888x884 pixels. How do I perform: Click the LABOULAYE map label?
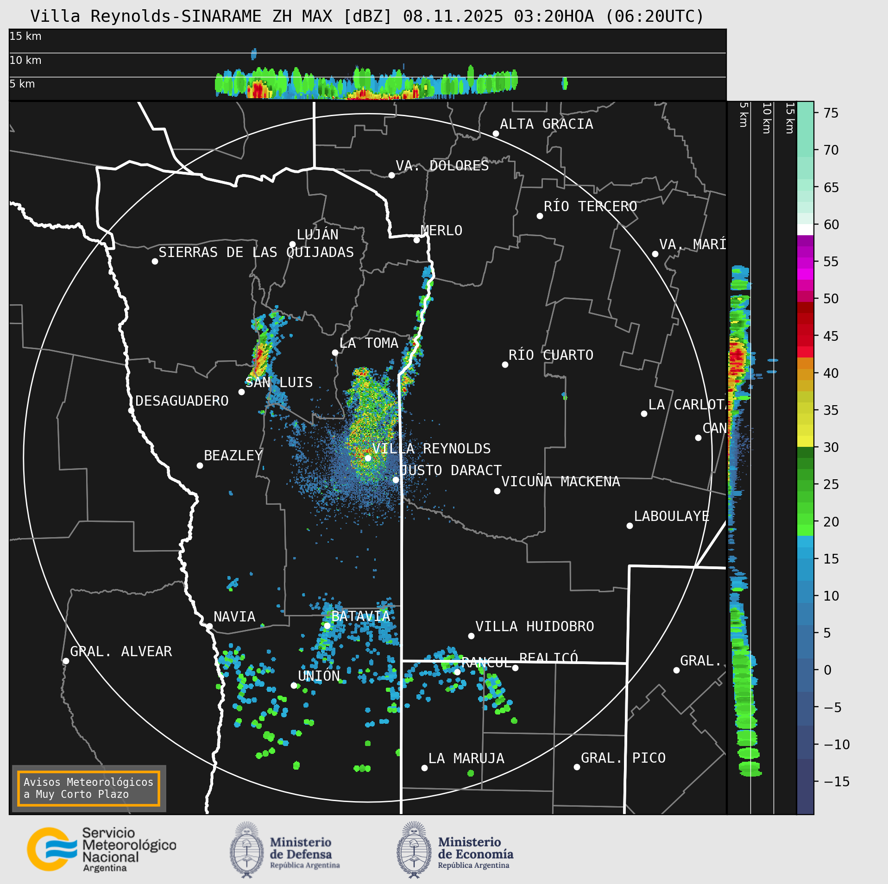672,516
